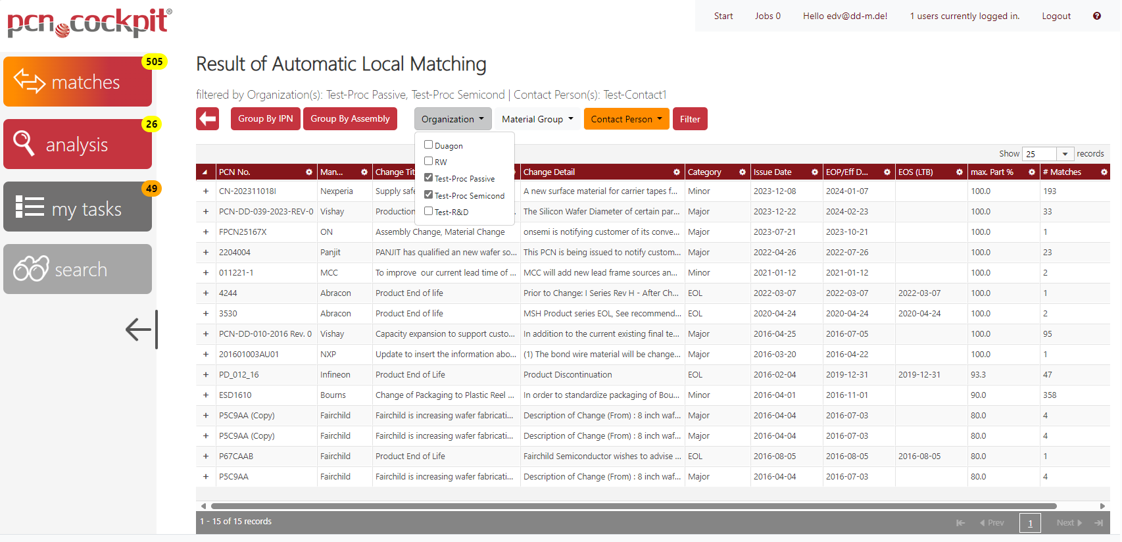Screen dimensions: 1122x542
Task: Check the Test-R&D organization checkbox
Action: click(x=428, y=211)
